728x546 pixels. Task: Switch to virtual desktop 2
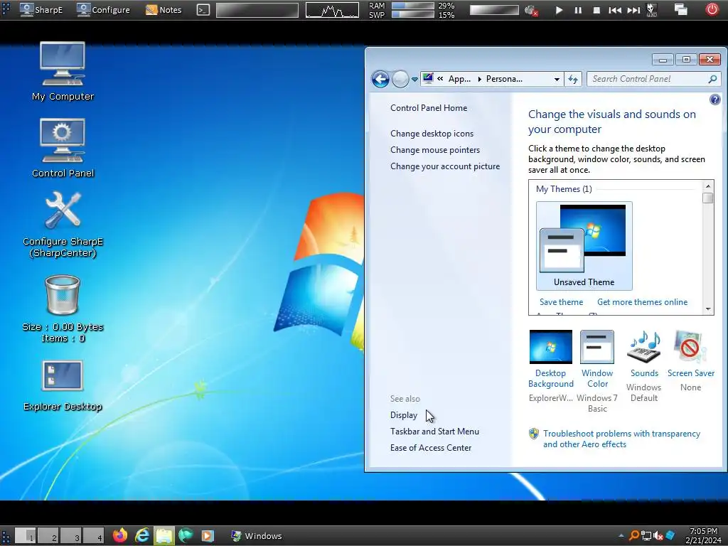(x=48, y=536)
